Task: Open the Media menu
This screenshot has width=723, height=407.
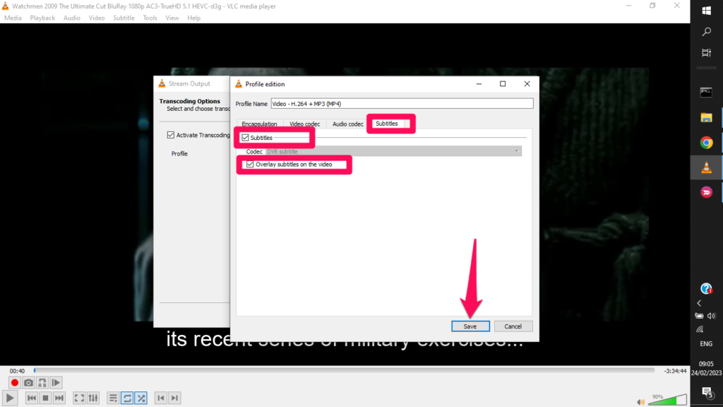Action: (x=13, y=18)
